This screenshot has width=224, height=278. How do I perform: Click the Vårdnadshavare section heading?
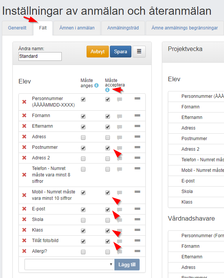click(191, 219)
